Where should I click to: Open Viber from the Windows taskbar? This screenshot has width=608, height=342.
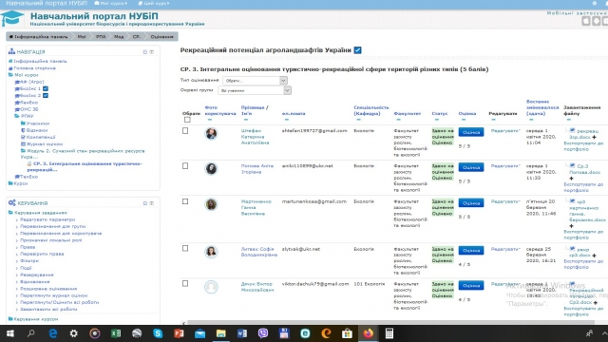click(263, 333)
